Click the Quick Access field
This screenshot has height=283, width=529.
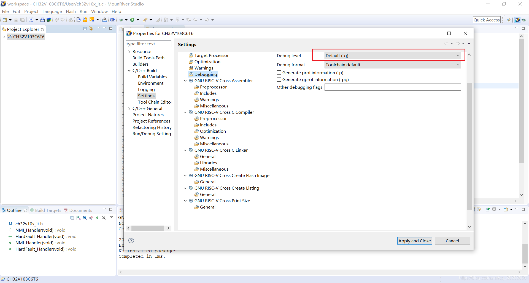487,20
